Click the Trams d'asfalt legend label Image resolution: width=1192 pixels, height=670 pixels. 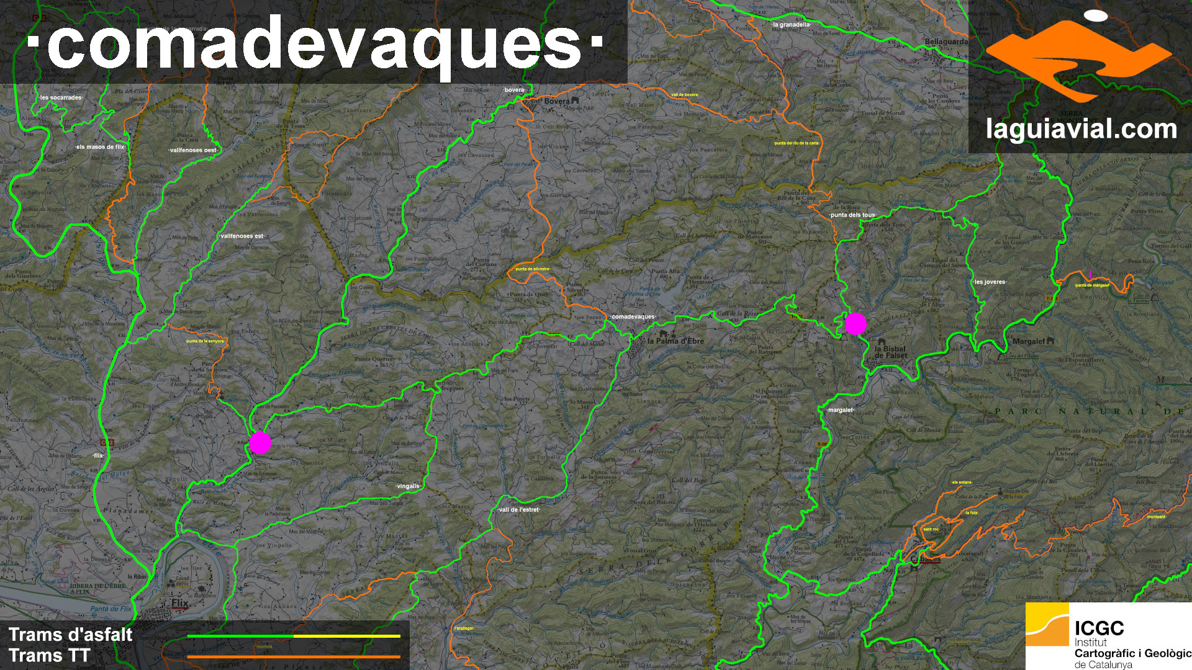point(70,635)
